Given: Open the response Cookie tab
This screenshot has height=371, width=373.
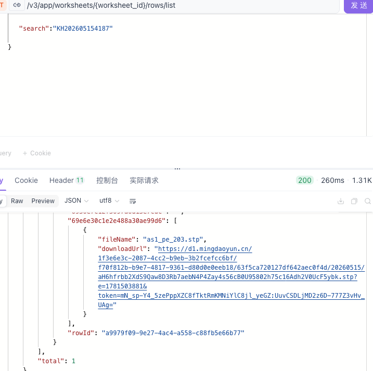Looking at the screenshot, I should click(26, 180).
